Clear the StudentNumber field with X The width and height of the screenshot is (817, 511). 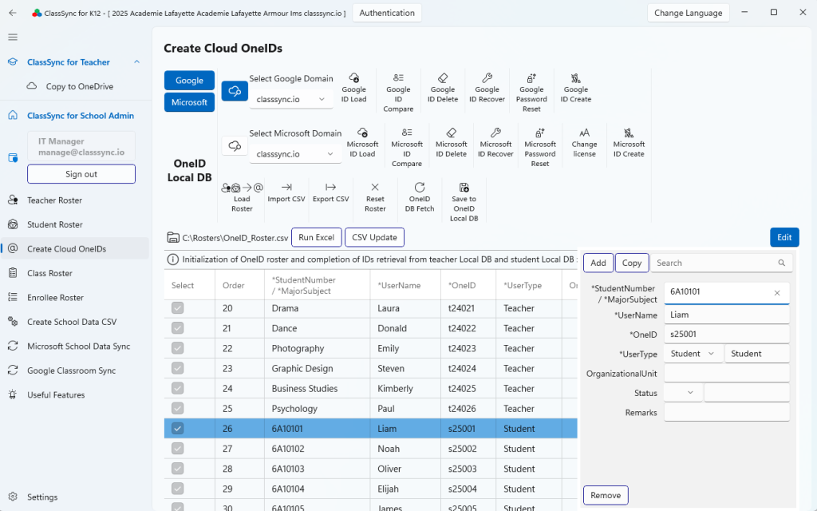click(x=777, y=293)
